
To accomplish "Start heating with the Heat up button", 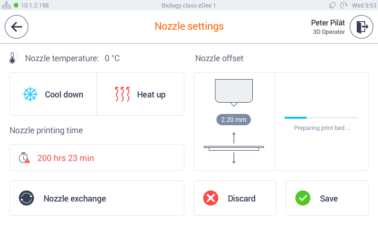I will 140,94.
